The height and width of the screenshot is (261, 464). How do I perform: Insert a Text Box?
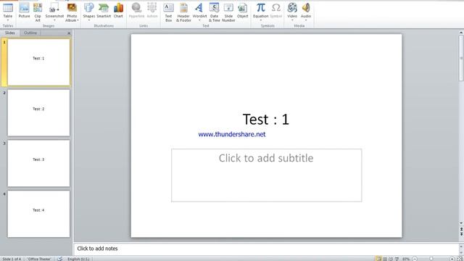point(168,12)
